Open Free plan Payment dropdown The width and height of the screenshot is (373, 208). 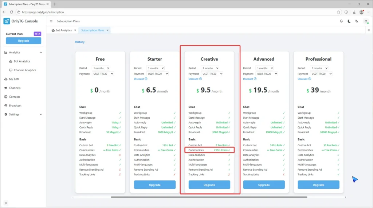tap(103, 74)
